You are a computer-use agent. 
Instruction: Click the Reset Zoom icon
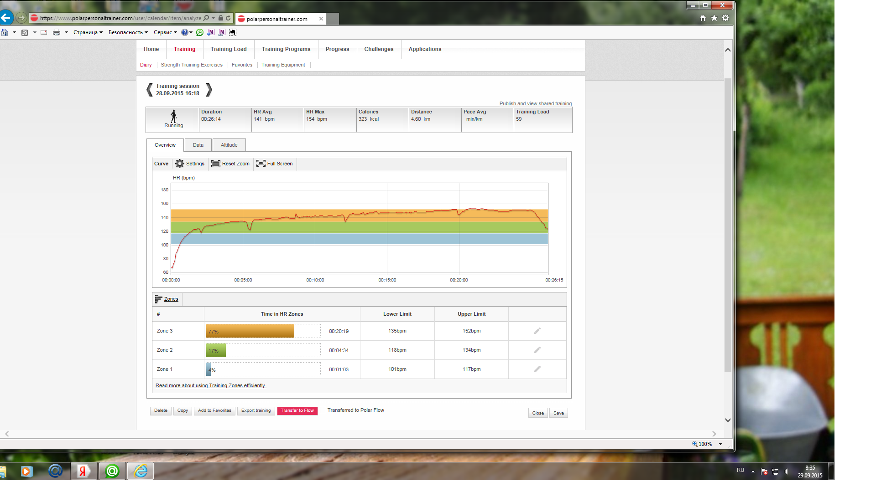(x=216, y=164)
